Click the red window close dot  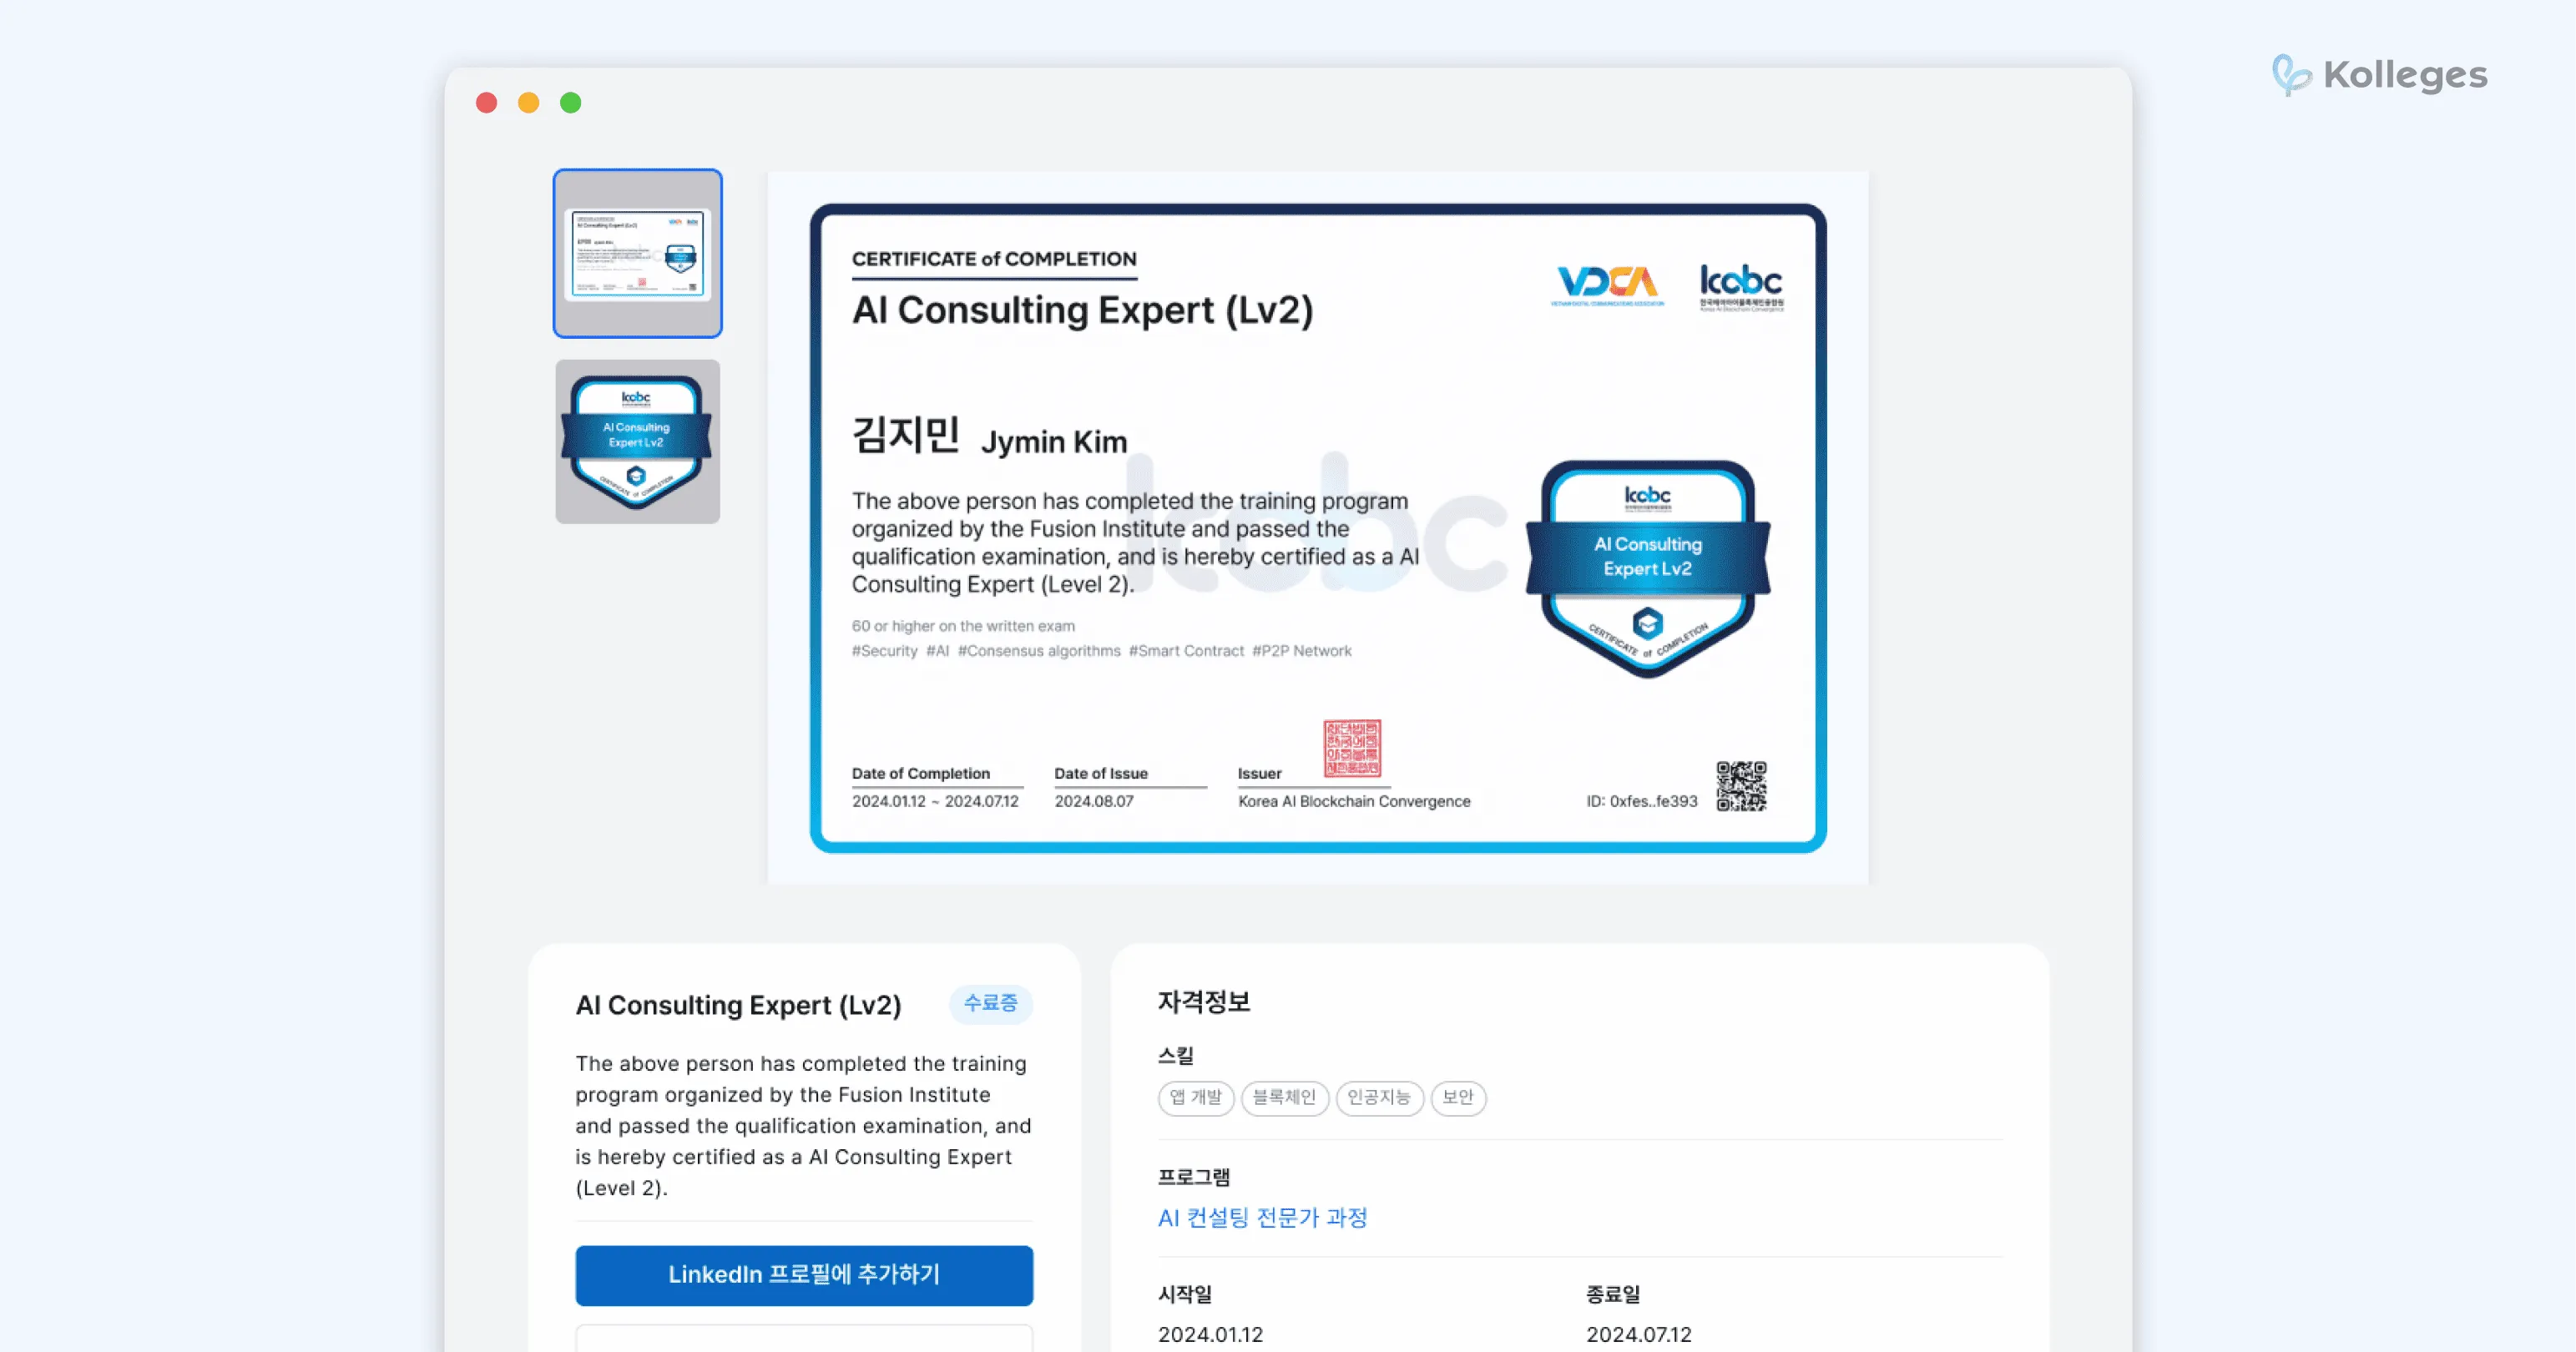pyautogui.click(x=486, y=102)
